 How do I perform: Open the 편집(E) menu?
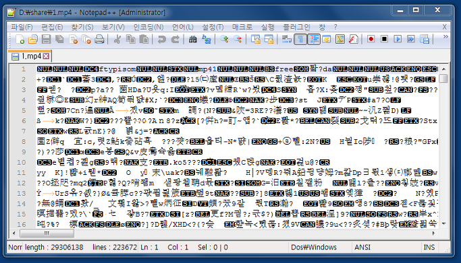[52, 27]
